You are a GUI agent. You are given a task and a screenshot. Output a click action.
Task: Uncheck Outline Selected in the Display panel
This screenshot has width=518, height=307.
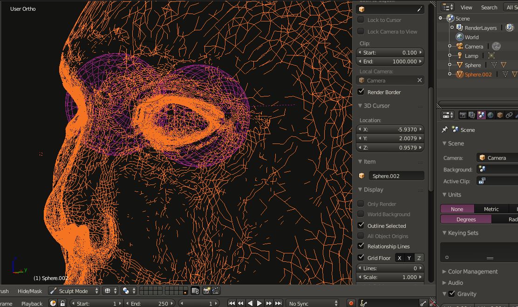click(361, 225)
